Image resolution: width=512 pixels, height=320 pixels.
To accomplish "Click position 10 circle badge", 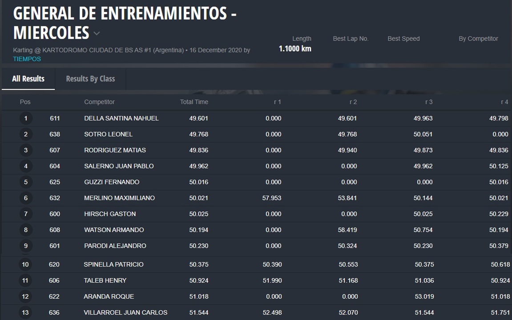I will [x=26, y=265].
